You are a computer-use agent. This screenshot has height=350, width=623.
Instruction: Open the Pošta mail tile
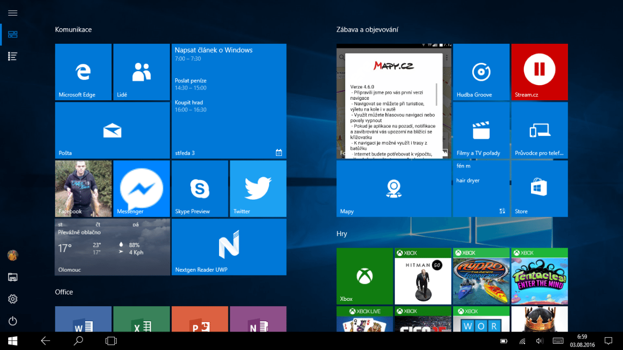(x=112, y=130)
